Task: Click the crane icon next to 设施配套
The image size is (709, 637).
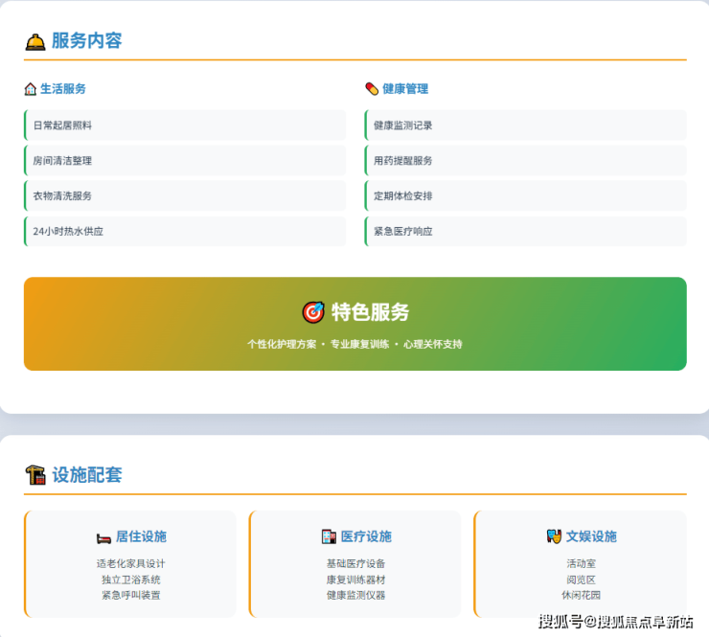Action: pos(35,475)
